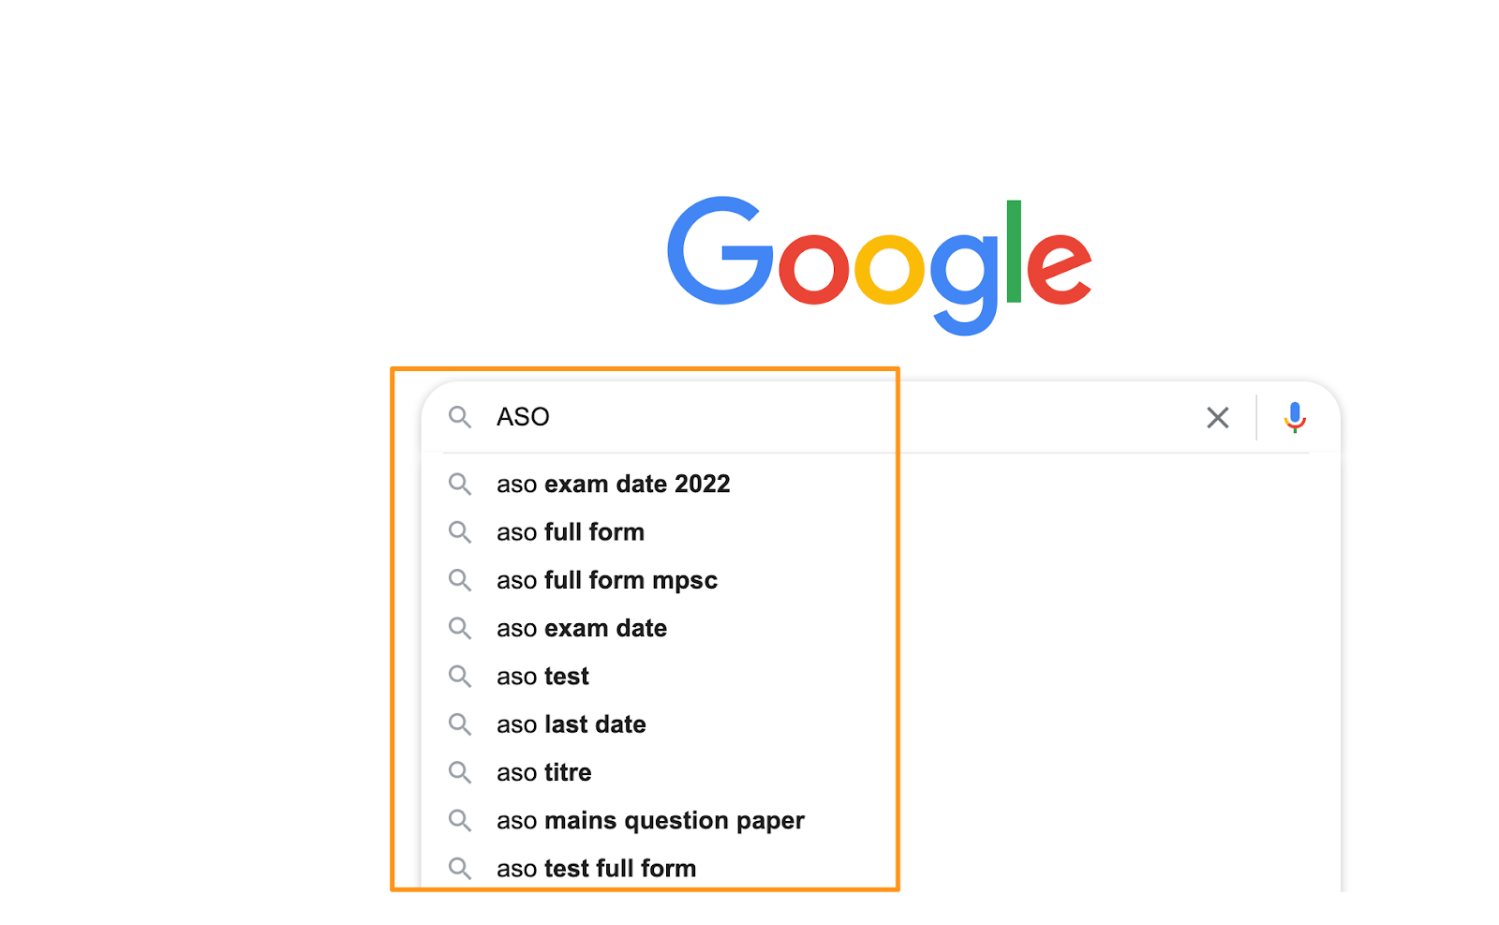The height and width of the screenshot is (925, 1499).
Task: Choose the aso last date suggestion
Action: pos(571,724)
